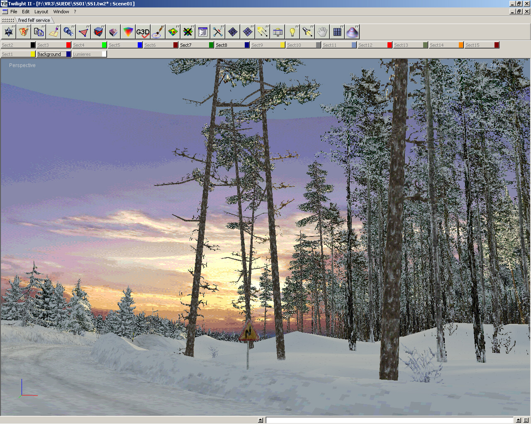This screenshot has width=531, height=424.
Task: Select the spotlight lamp icon at toolbar end
Action: (x=352, y=31)
